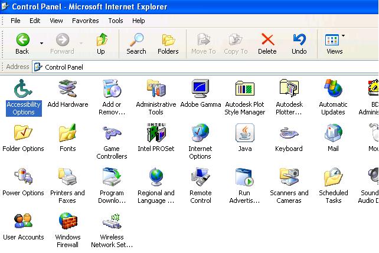Viewport: 379px width, 253px height.
Task: Open Game Controllers icon
Action: click(112, 133)
